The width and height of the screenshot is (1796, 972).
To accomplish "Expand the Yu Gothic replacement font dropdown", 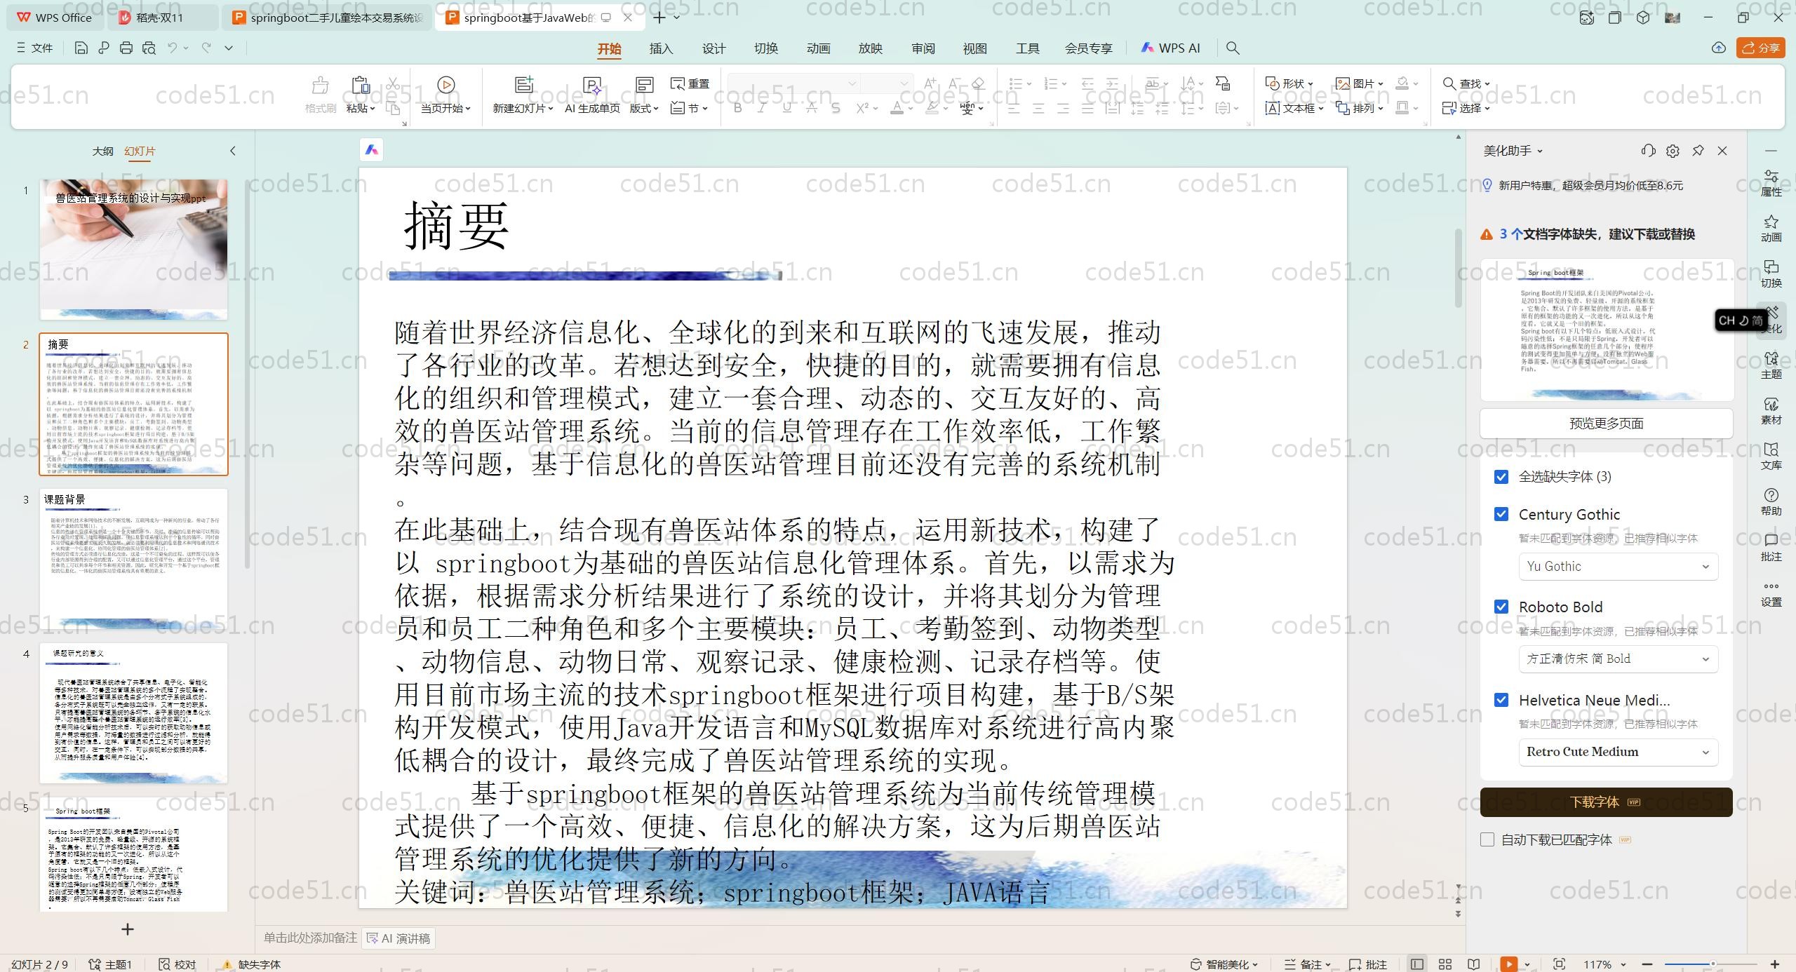I will click(1705, 567).
